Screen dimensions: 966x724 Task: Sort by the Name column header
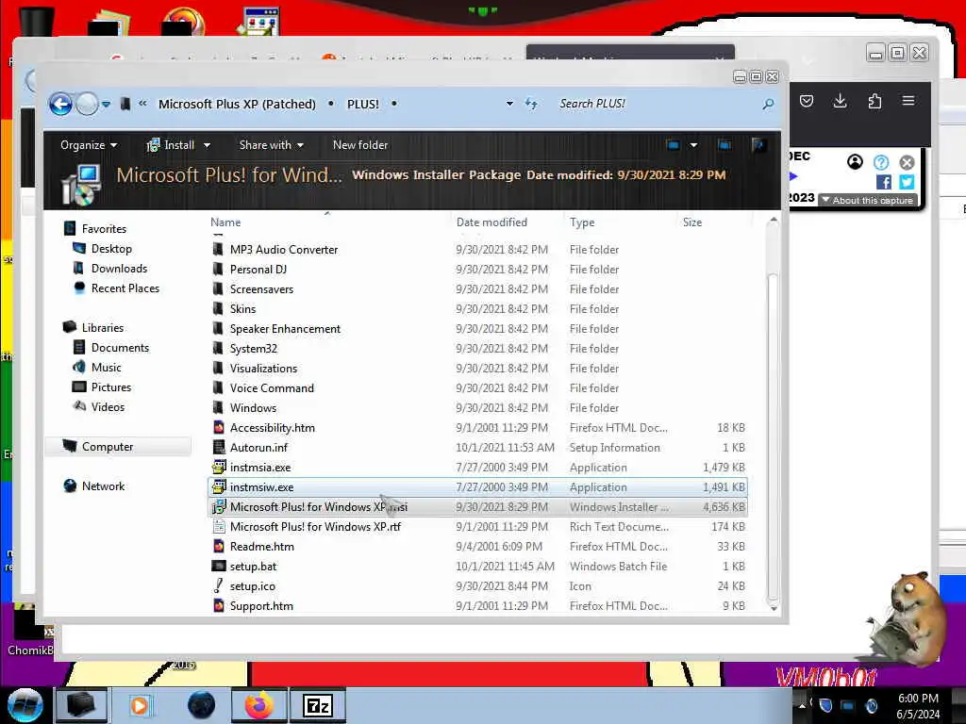(x=225, y=222)
